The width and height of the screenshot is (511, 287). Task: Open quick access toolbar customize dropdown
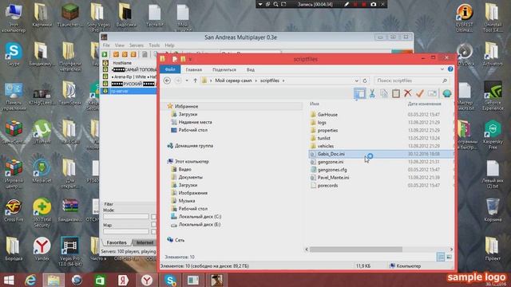[190, 59]
